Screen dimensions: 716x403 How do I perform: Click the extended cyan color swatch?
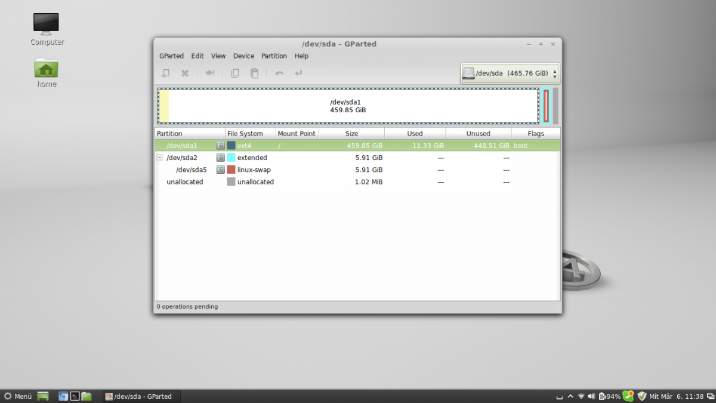coord(231,158)
